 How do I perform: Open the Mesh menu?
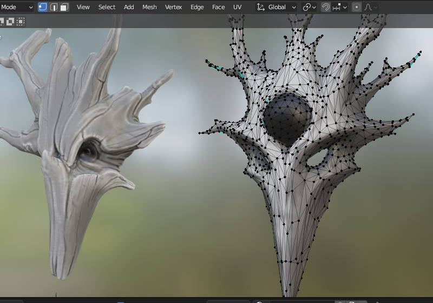[149, 7]
